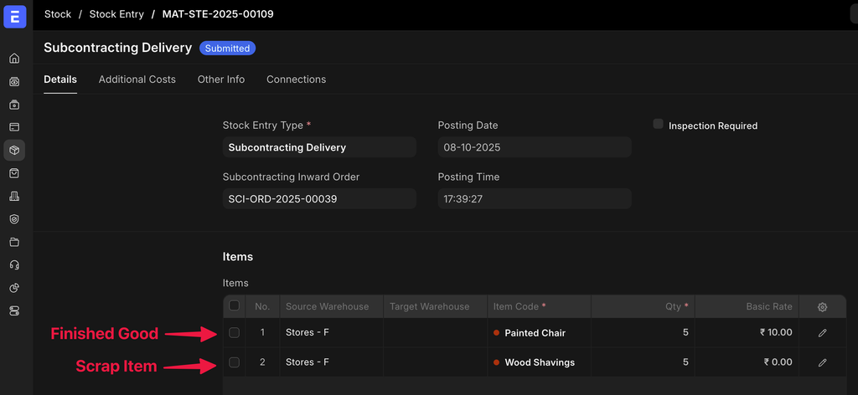This screenshot has height=395, width=858.
Task: Switch to the Additional Costs tab
Action: (137, 80)
